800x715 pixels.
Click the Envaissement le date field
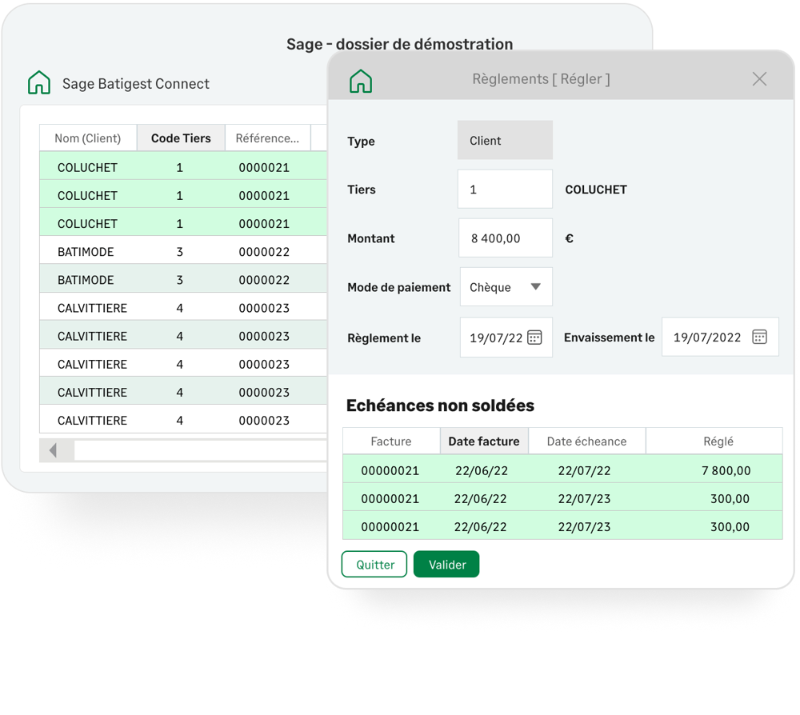click(x=720, y=337)
